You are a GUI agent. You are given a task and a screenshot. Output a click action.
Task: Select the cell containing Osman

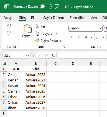[16, 91]
